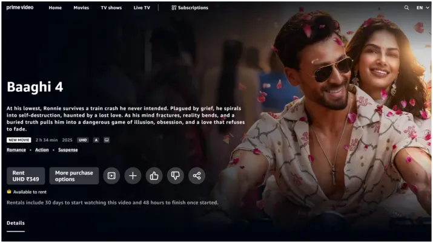Open the search magnifier icon

coord(406,8)
